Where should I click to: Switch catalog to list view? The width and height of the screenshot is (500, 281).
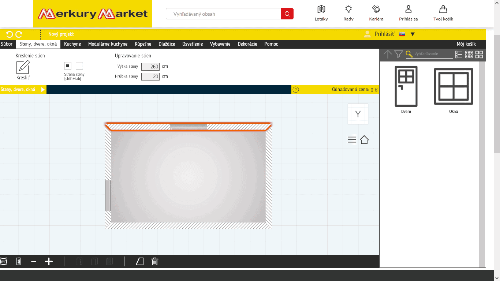tap(459, 55)
